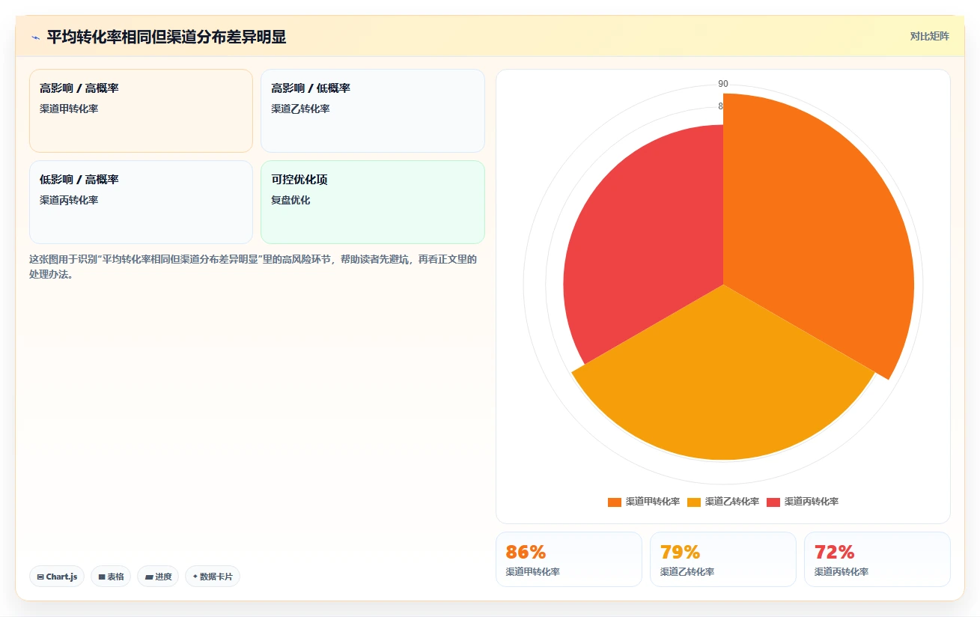The image size is (980, 617).
Task: Toggle the 渠道丙转化率 legend swatch
Action: point(773,502)
